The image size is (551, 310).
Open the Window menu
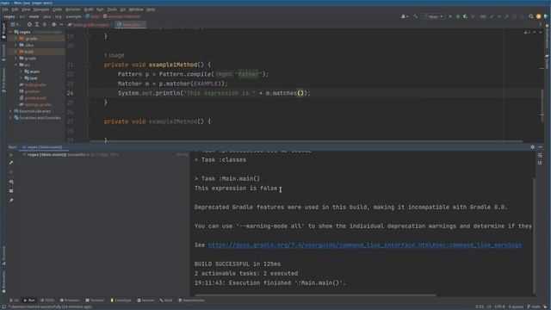tap(136, 9)
